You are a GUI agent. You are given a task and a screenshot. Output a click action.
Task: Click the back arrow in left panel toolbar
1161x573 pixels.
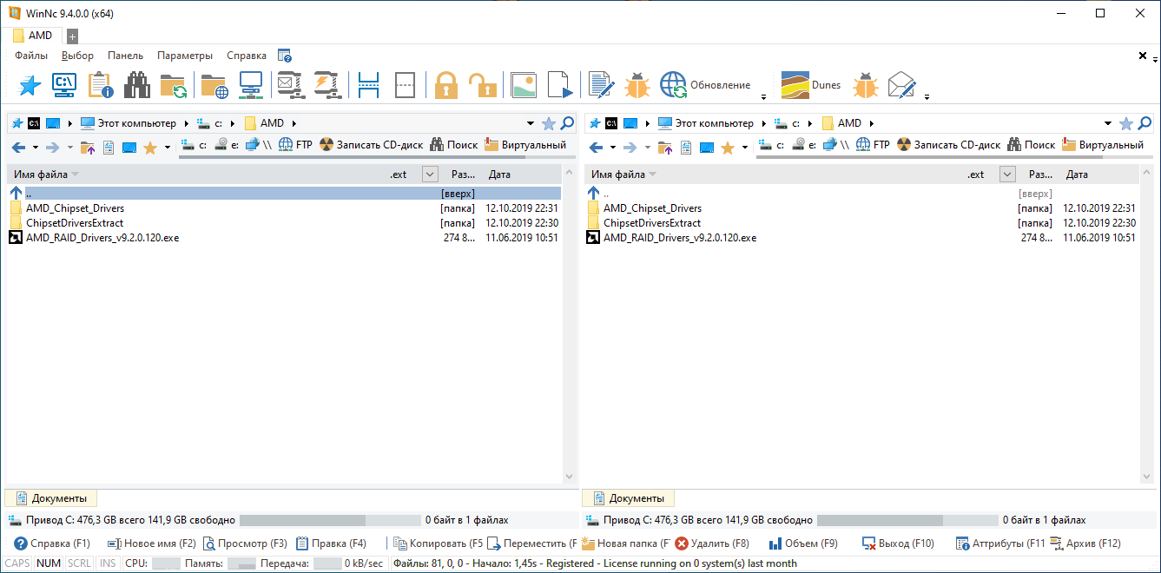18,148
